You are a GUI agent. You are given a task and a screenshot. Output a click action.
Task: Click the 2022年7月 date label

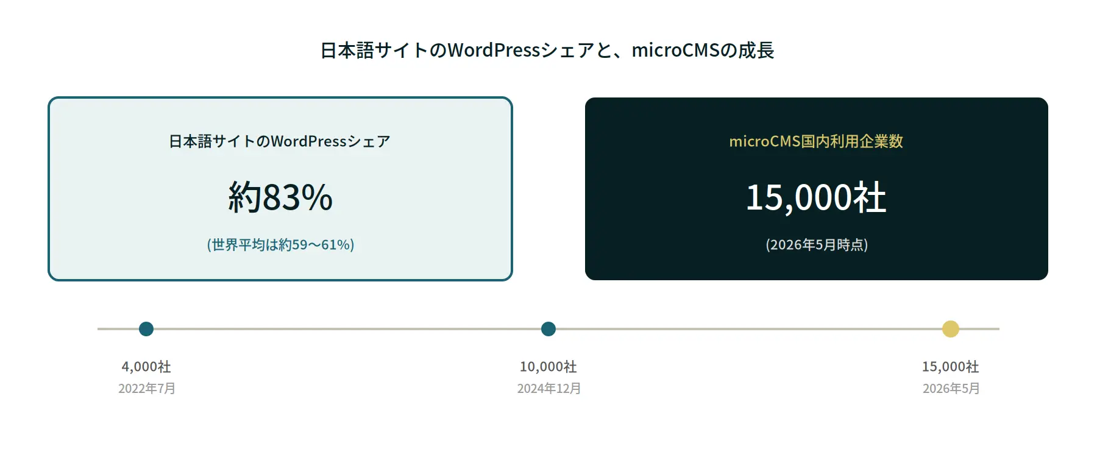(147, 389)
